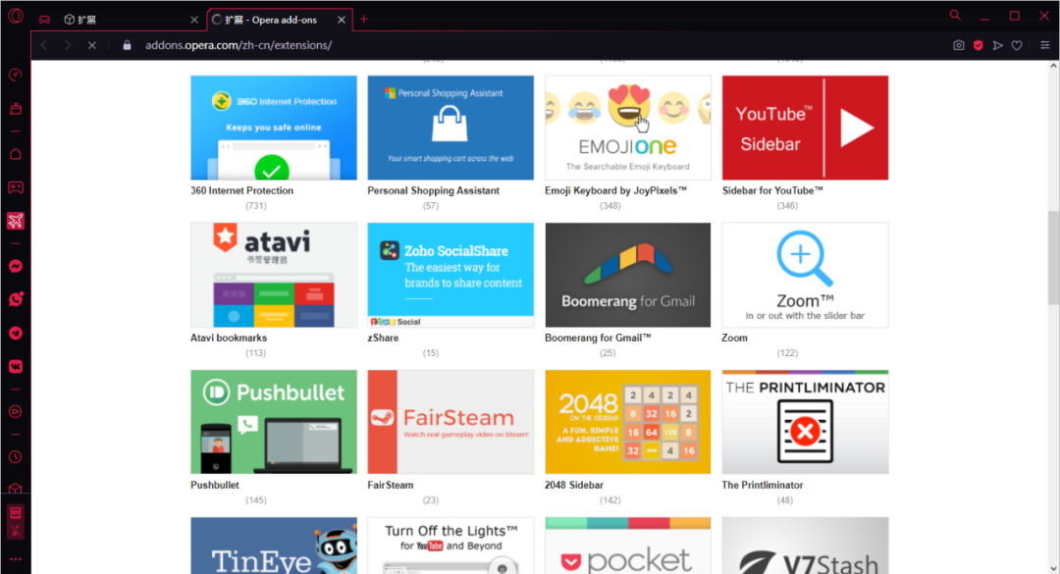
Task: Go to start page via home icon
Action: [x=16, y=154]
